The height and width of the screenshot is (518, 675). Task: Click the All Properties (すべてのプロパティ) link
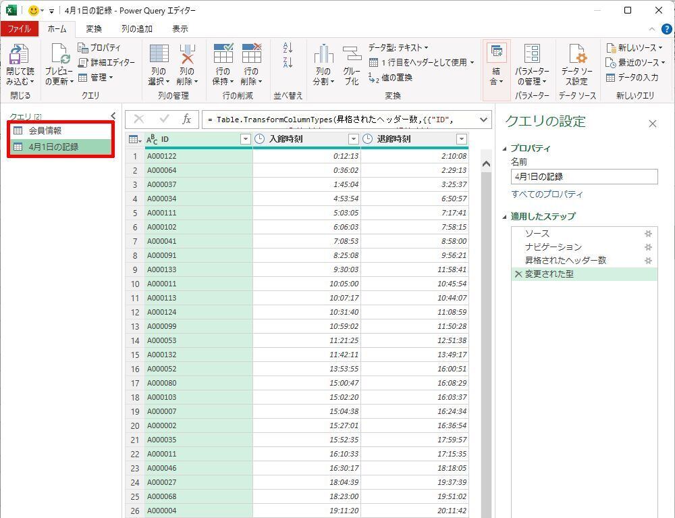pos(547,195)
